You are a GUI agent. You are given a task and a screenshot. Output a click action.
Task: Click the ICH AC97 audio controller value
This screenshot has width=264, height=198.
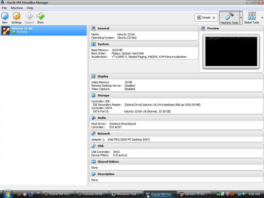pos(115,127)
